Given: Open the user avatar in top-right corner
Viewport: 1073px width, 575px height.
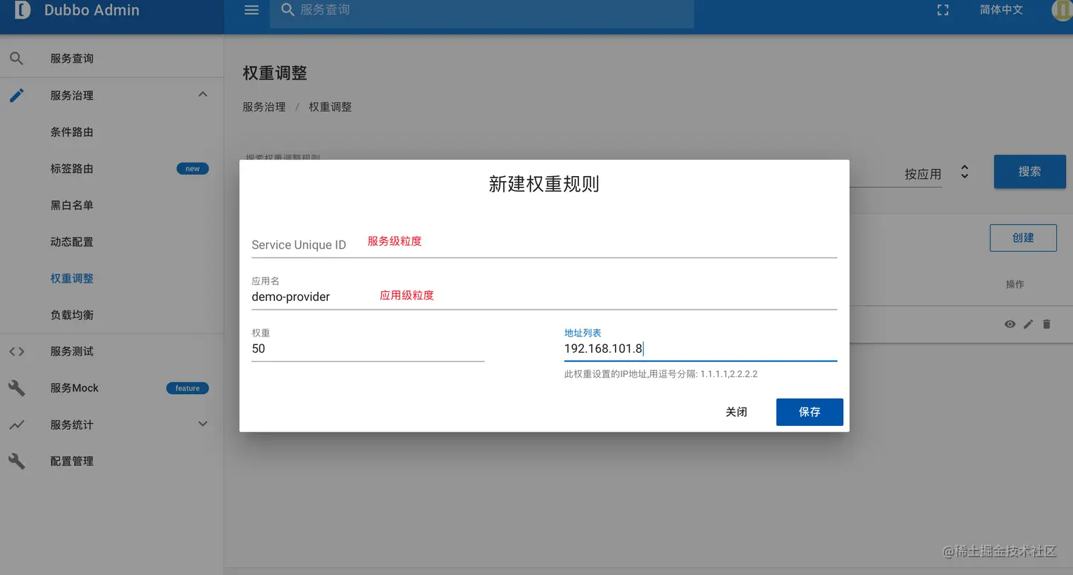Looking at the screenshot, I should click(1062, 9).
